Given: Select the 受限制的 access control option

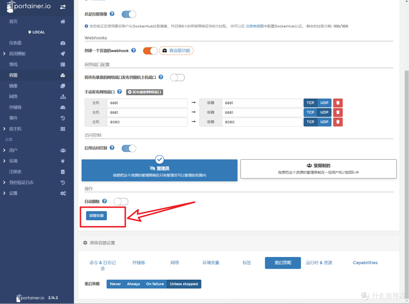Looking at the screenshot, I should tap(318, 169).
